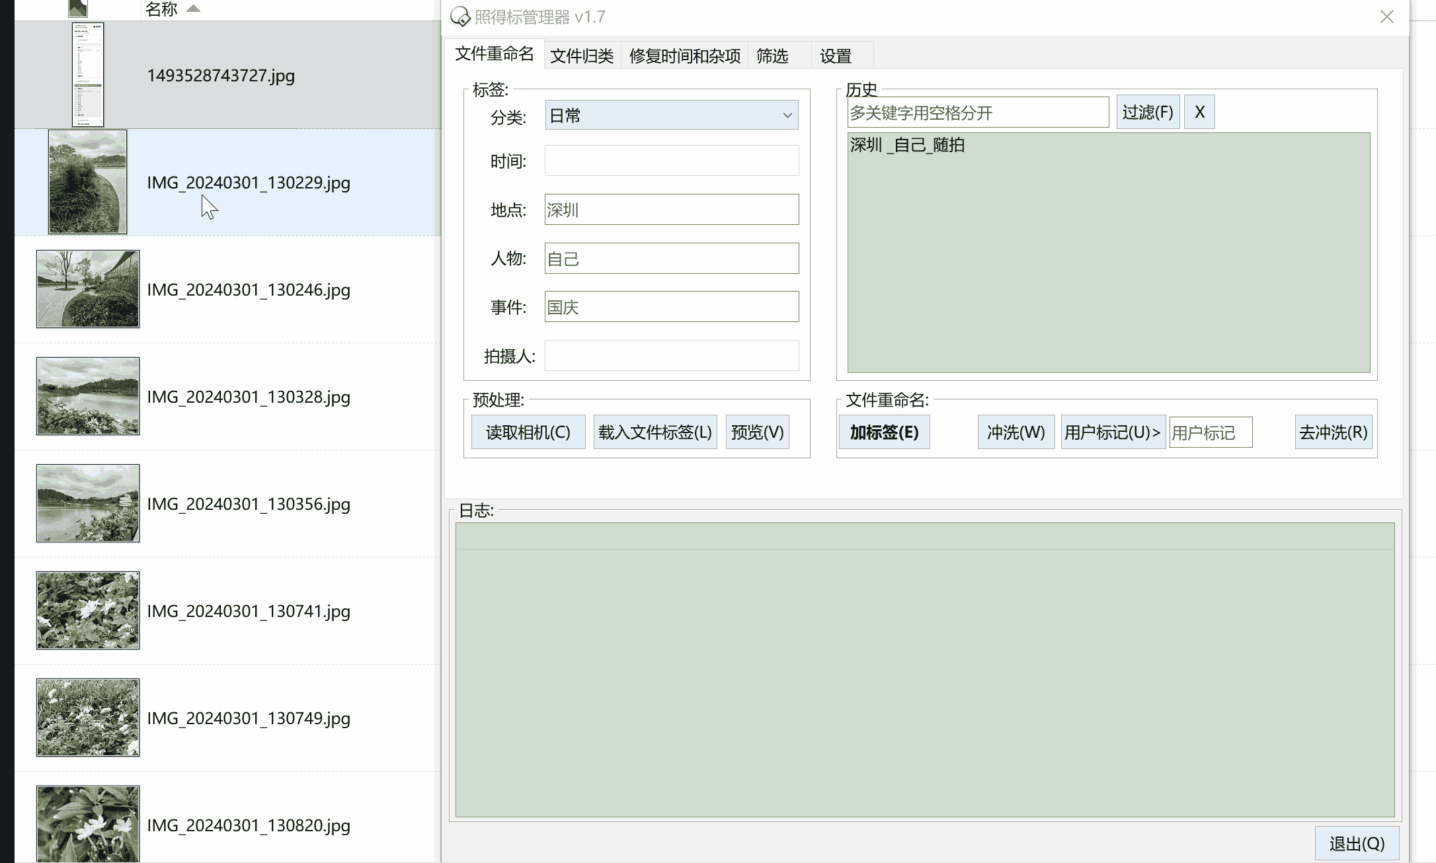Sort by the 名称 column arrow
Screen dimensions: 1436x863
click(193, 9)
